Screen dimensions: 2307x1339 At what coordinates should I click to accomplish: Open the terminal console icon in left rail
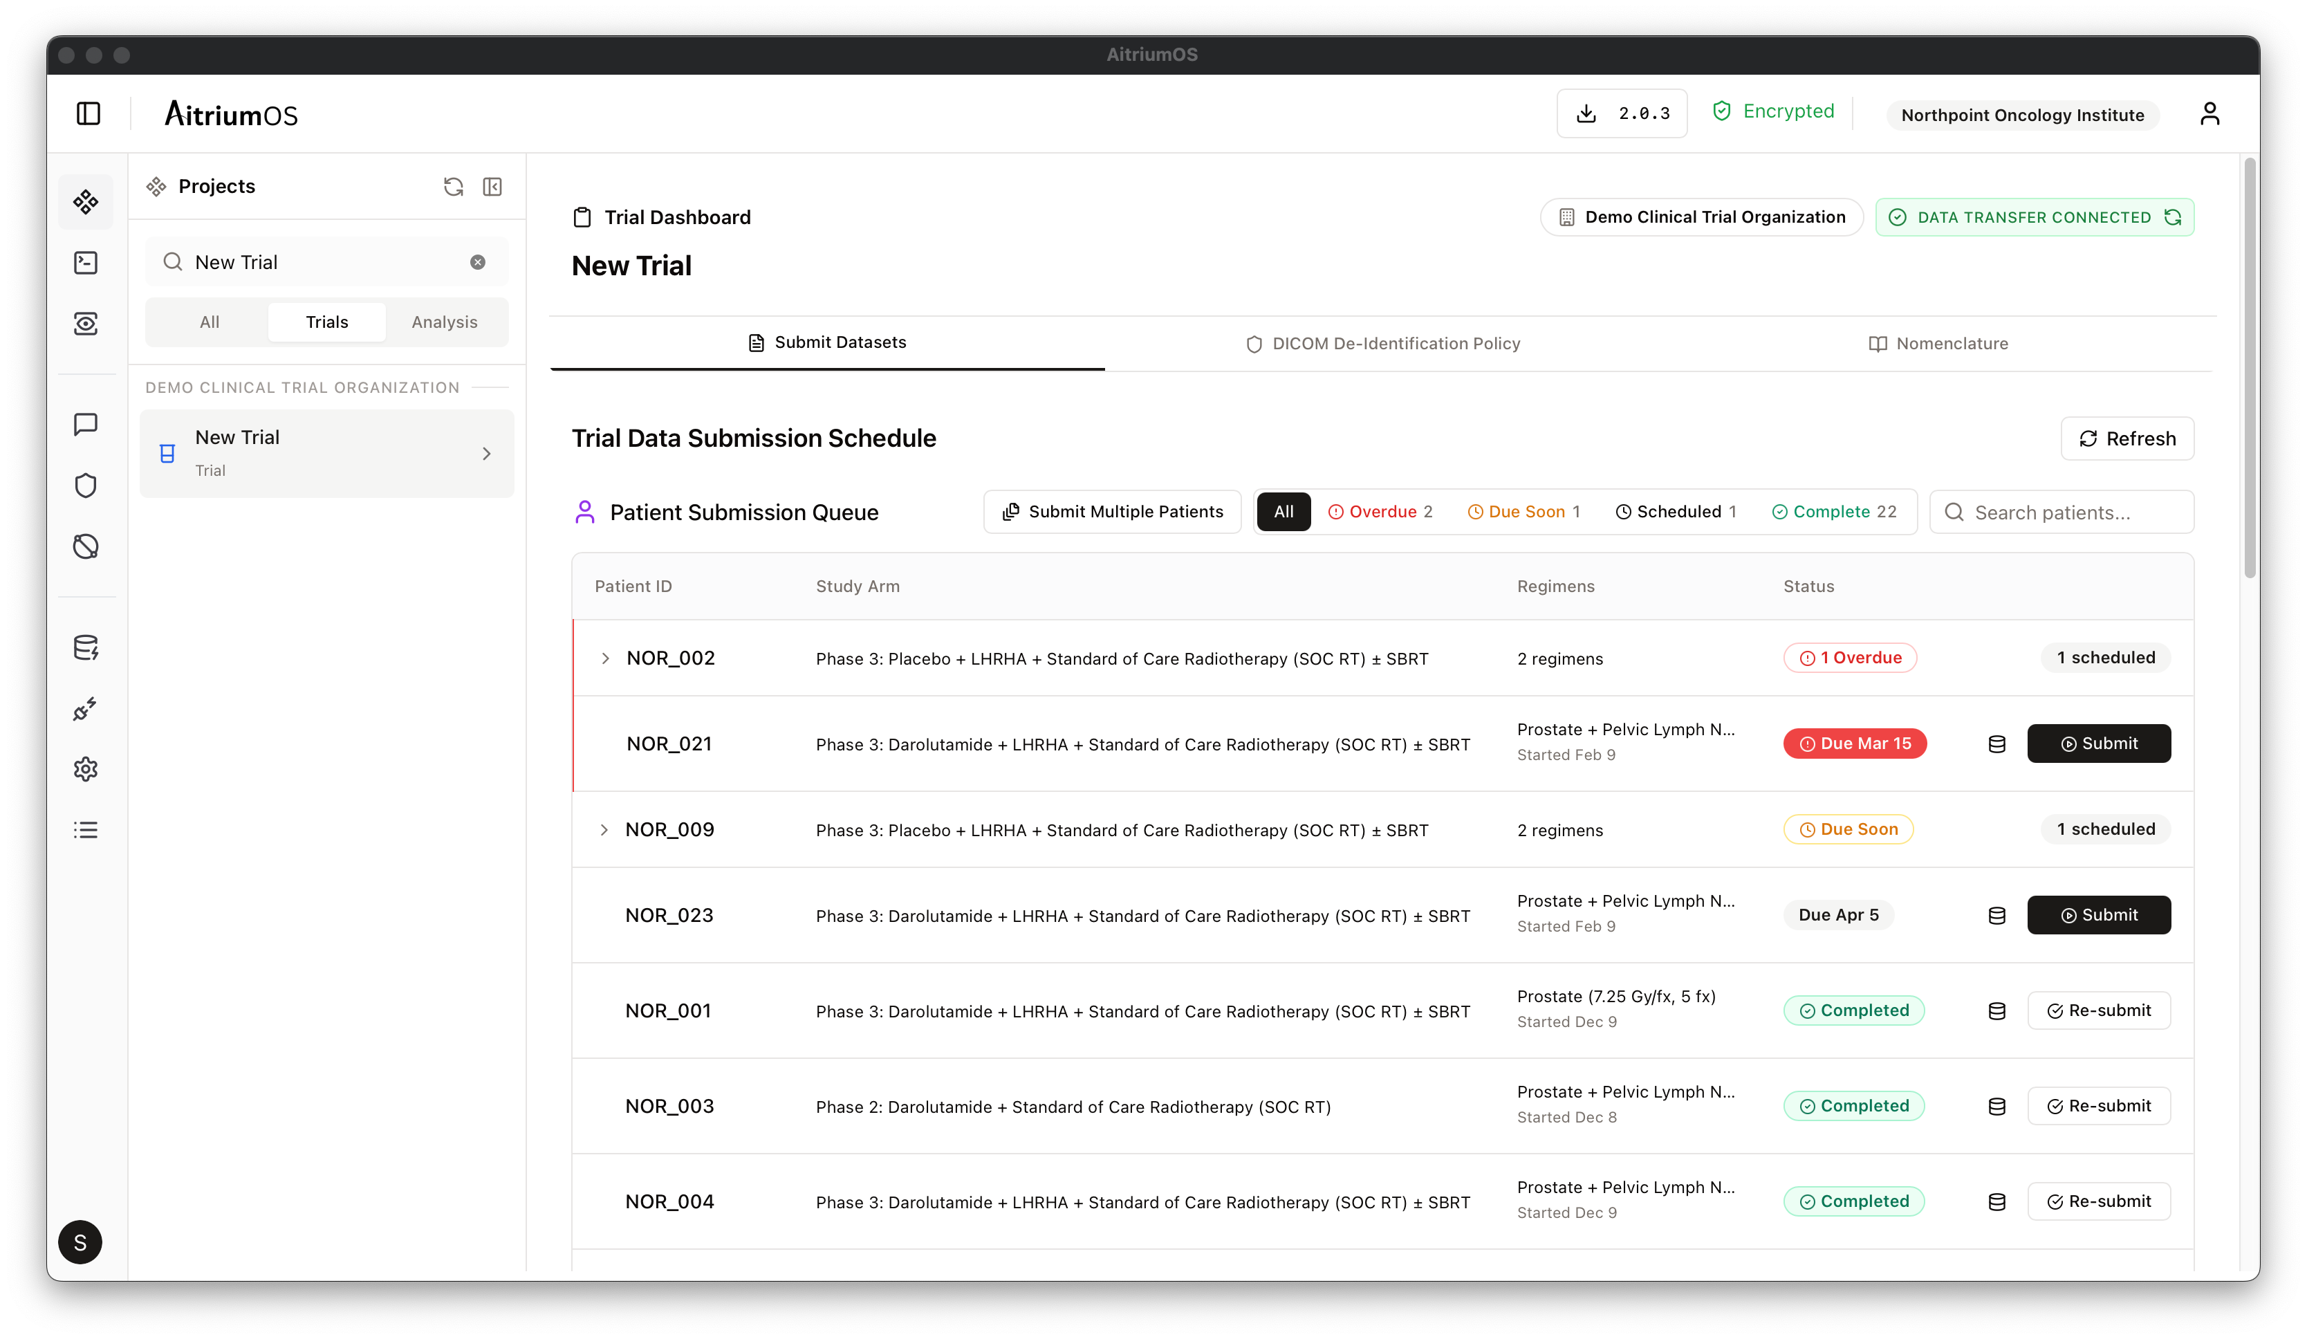click(x=86, y=263)
